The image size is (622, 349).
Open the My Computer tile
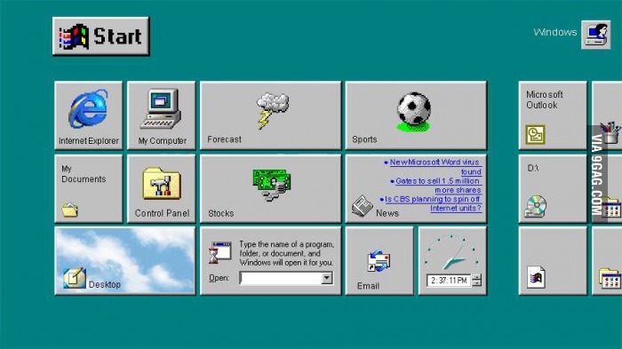pyautogui.click(x=162, y=115)
